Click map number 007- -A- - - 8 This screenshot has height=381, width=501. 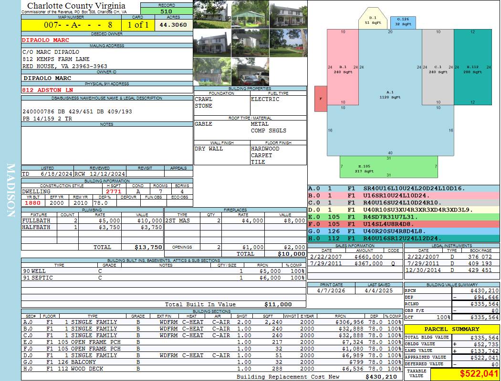(x=78, y=25)
